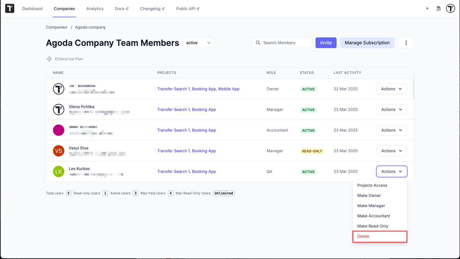Select Delete from the Actions menu
460x259 pixels.
(363, 236)
